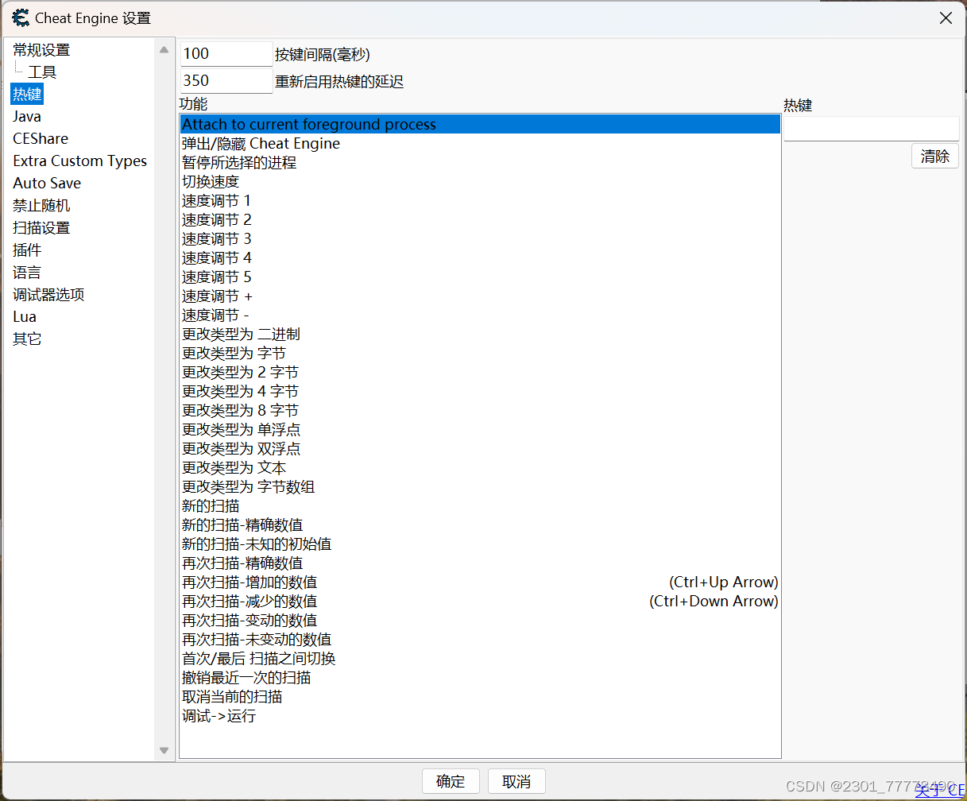967x801 pixels.
Task: Select 更改类型为 8 字节 function
Action: coord(480,411)
